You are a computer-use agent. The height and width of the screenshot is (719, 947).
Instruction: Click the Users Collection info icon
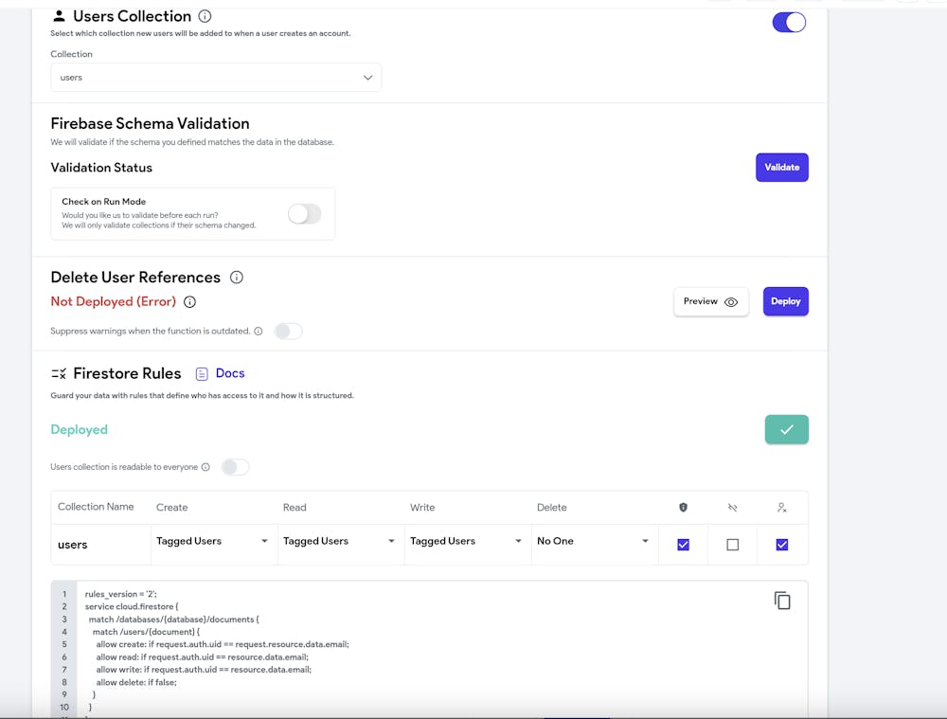coord(205,16)
